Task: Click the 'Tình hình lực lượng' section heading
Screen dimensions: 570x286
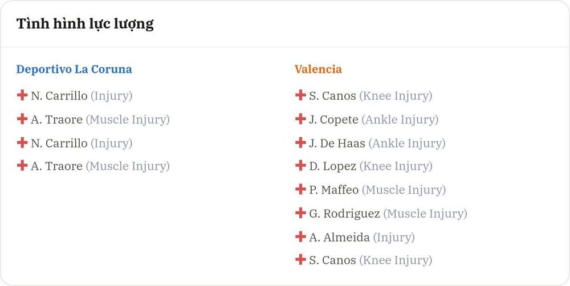Action: coord(85,24)
